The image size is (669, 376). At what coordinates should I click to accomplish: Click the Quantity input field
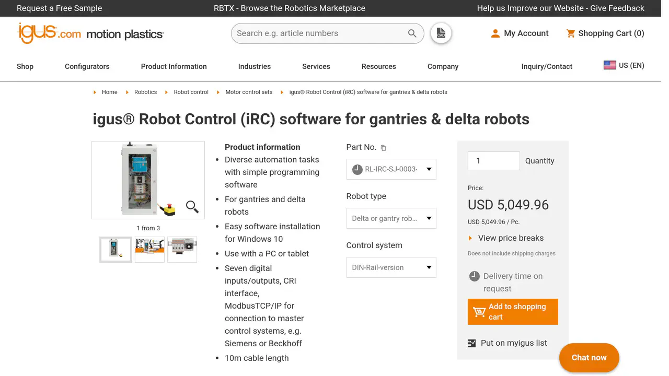tap(494, 161)
